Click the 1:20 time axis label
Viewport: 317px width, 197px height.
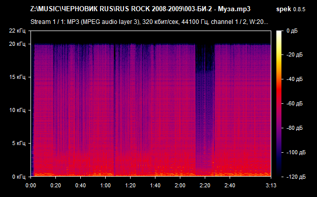point(130,185)
